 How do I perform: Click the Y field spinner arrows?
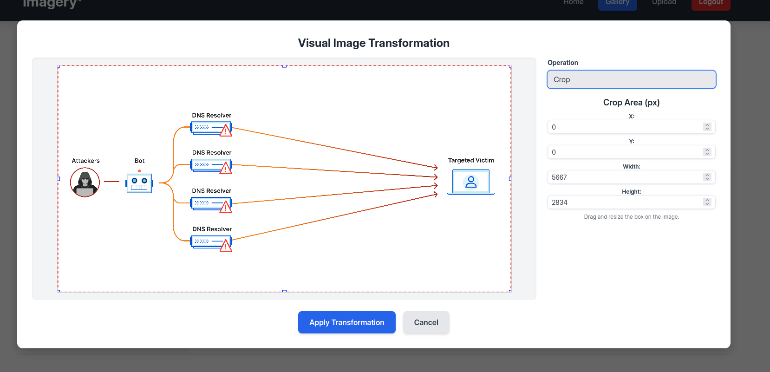tap(707, 152)
